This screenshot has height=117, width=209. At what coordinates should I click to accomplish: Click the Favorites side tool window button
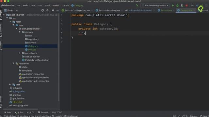pyautogui.click(x=1, y=102)
